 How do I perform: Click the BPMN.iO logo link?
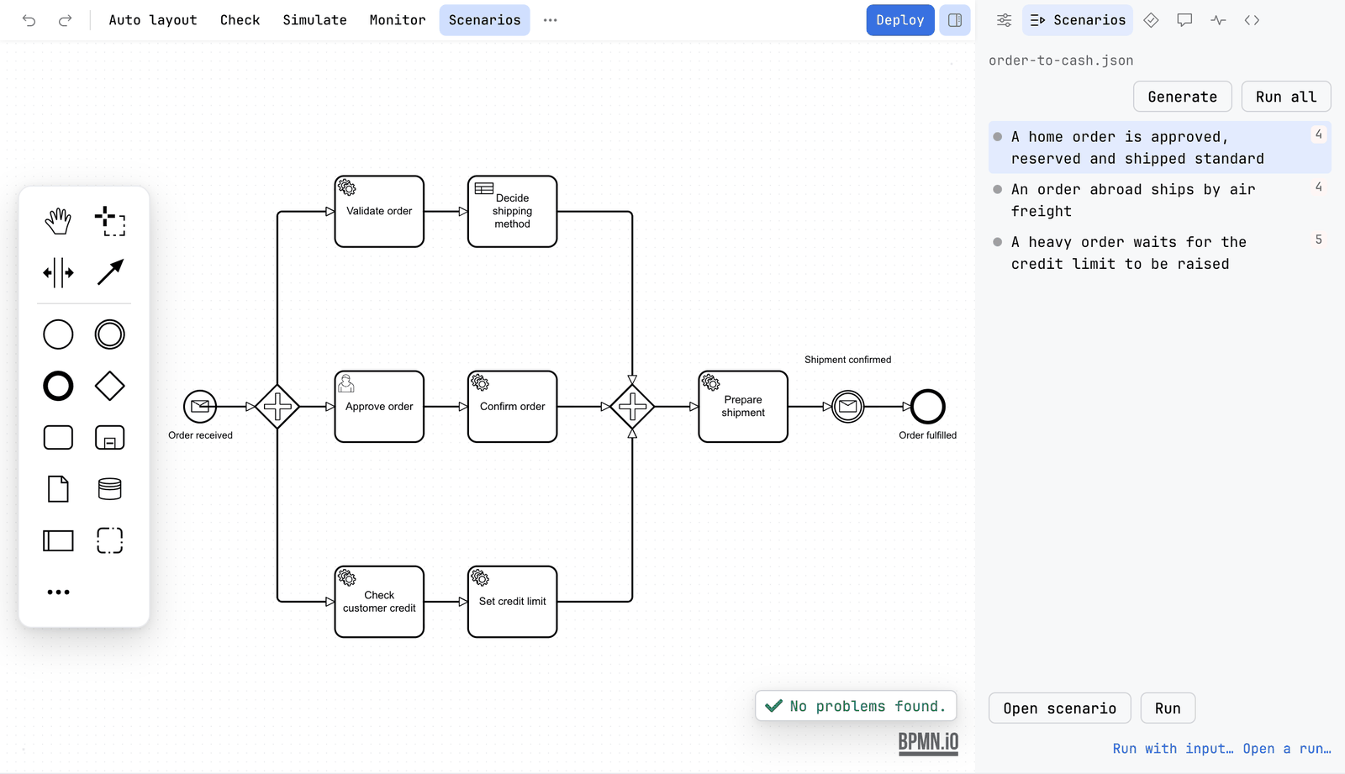[928, 743]
